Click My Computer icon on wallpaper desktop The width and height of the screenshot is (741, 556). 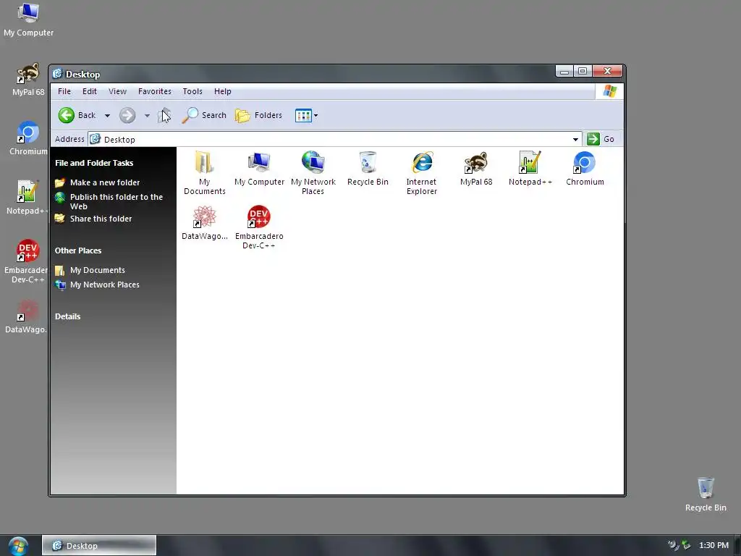click(x=28, y=13)
